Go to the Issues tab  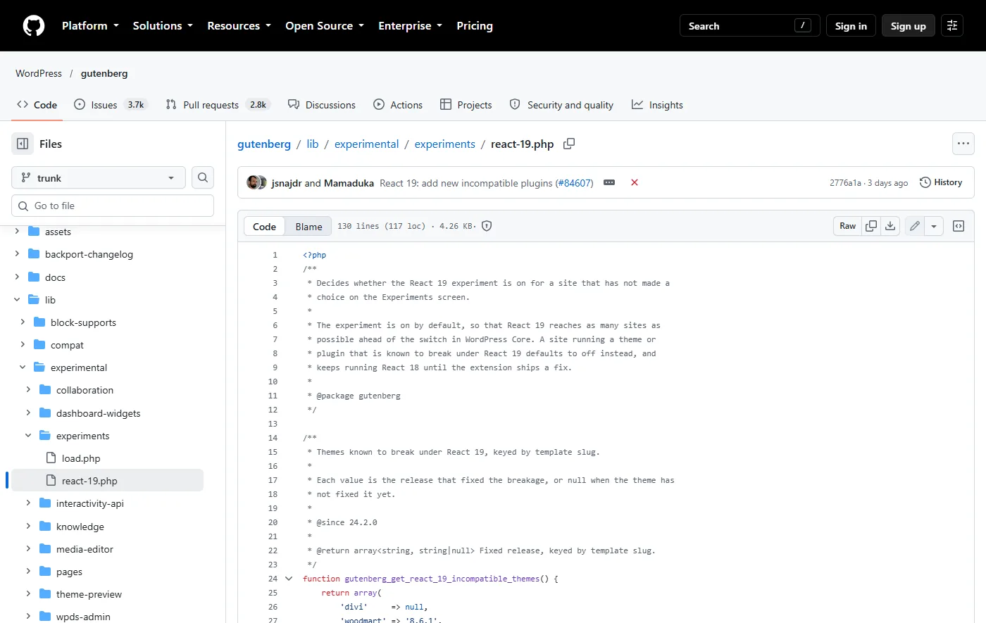pos(111,105)
